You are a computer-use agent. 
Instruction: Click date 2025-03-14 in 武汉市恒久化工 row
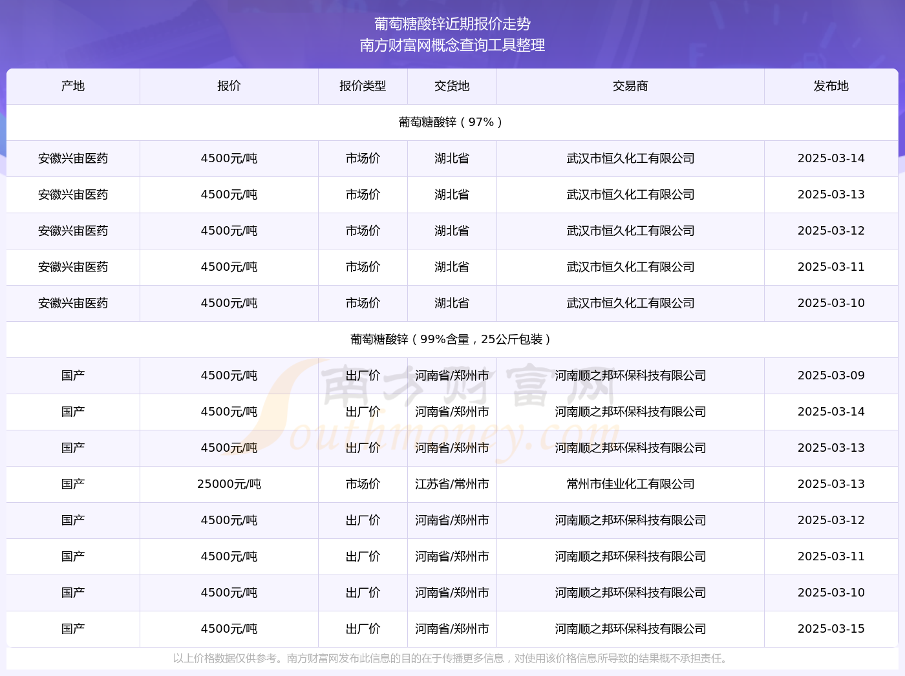[x=831, y=158]
